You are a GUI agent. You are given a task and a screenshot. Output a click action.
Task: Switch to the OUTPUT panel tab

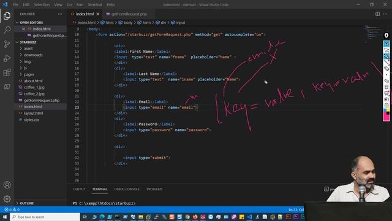pyautogui.click(x=79, y=189)
